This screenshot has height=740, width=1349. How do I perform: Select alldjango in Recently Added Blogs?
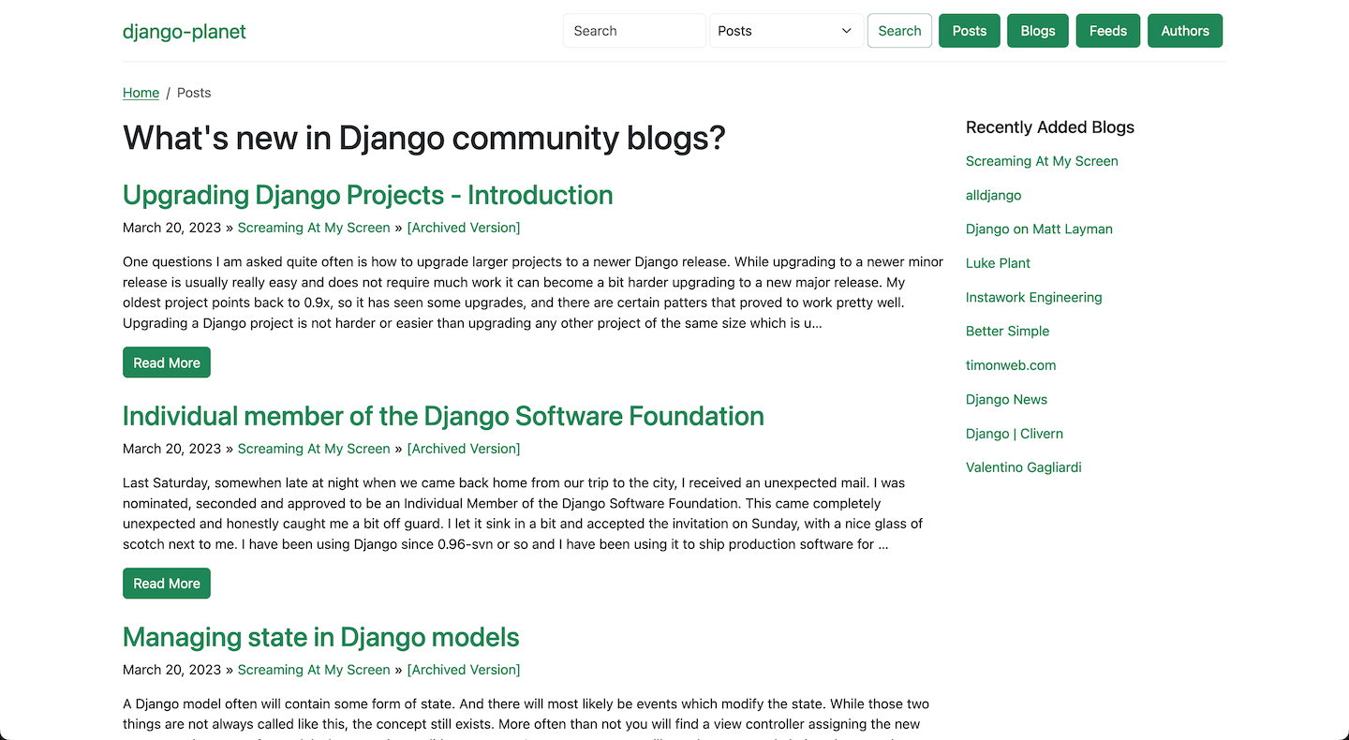[x=993, y=195]
